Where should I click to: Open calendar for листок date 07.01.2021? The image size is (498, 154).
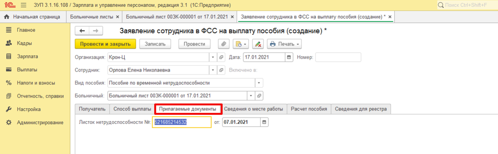(264, 122)
